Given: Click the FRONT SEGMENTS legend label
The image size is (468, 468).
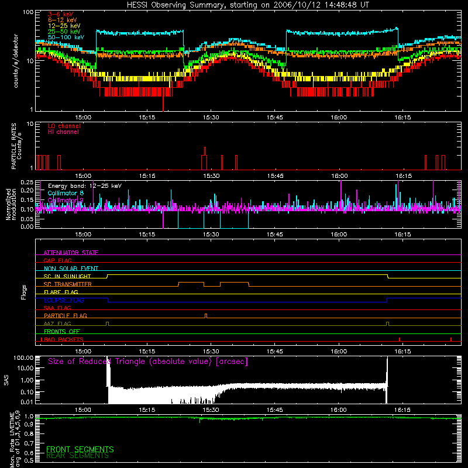Looking at the screenshot, I should pyautogui.click(x=80, y=449).
